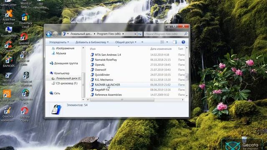Screen dimensions: 267x150
Task: Expand arrow after Program Files (x86) breadcrumb
Action: coord(123,34)
